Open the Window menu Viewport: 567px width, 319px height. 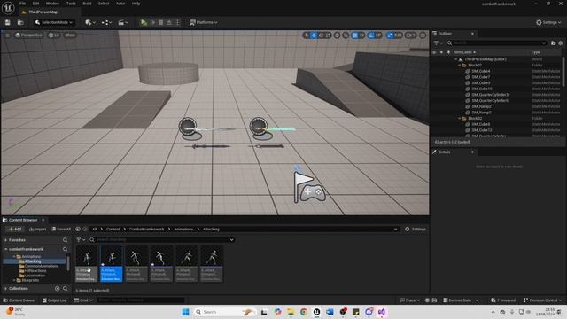coord(52,4)
